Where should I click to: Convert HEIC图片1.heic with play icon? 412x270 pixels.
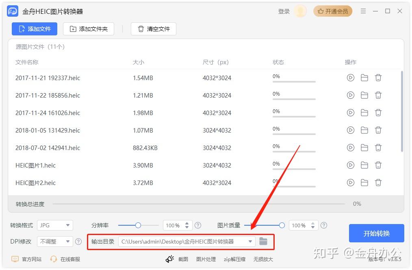351,165
